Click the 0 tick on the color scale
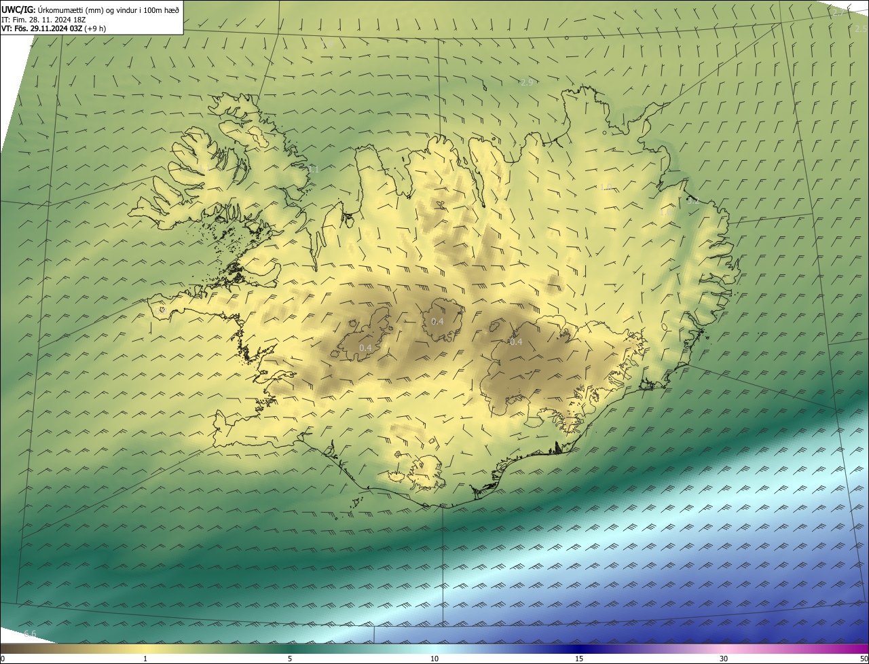 pos(3,659)
